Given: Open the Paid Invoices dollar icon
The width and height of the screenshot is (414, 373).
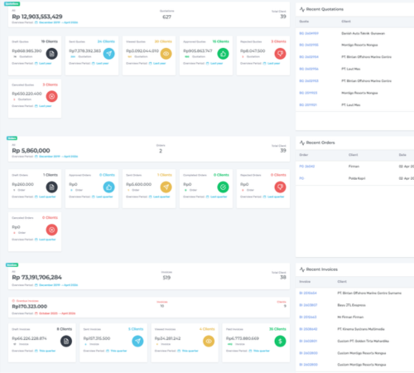Looking at the screenshot, I should tap(280, 342).
